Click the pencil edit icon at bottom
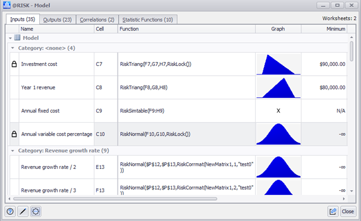Image resolution: width=361 pixels, height=221 pixels. point(23,211)
